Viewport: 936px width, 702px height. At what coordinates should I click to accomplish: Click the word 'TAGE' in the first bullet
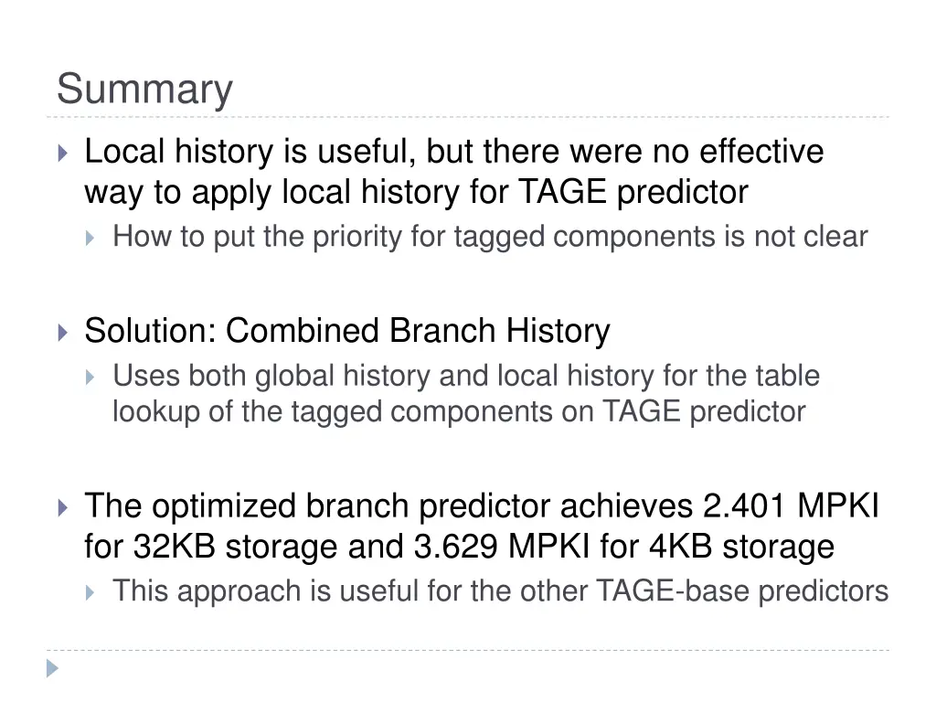[563, 192]
